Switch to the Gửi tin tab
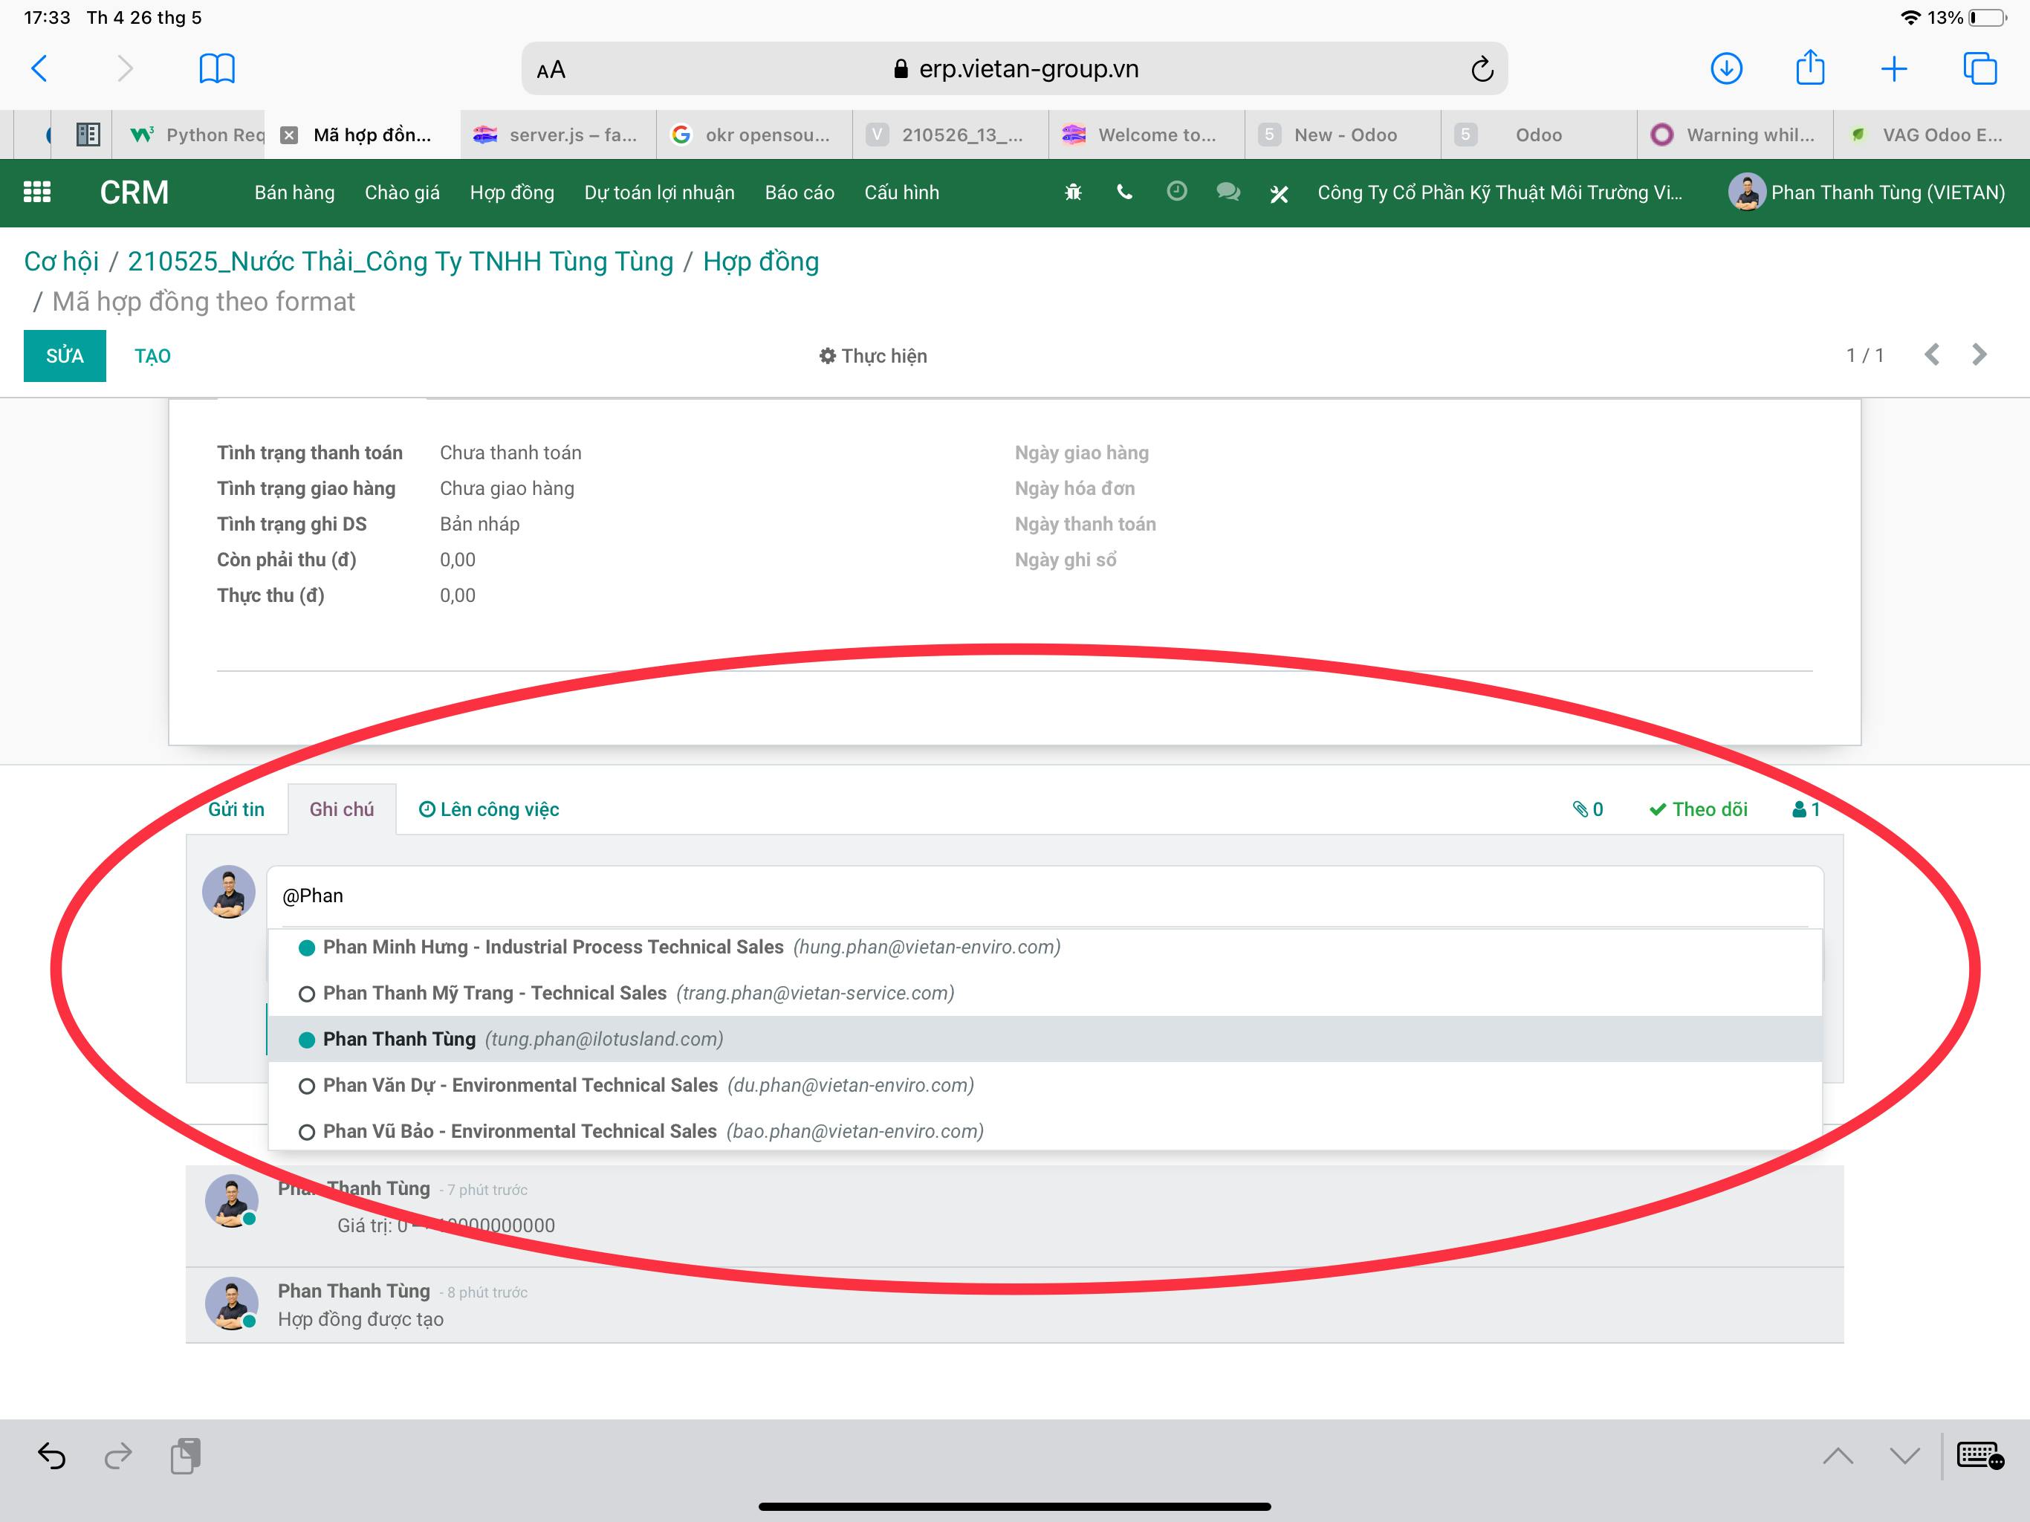Screen dimensions: 2030x1522 point(236,809)
